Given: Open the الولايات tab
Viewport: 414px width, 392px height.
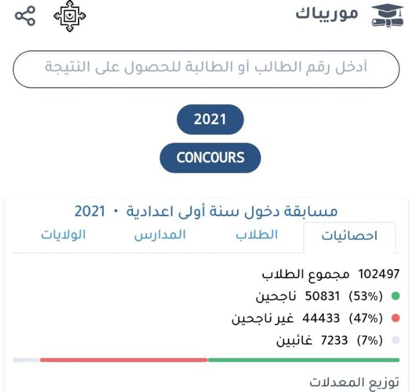Looking at the screenshot, I should pos(64,235).
